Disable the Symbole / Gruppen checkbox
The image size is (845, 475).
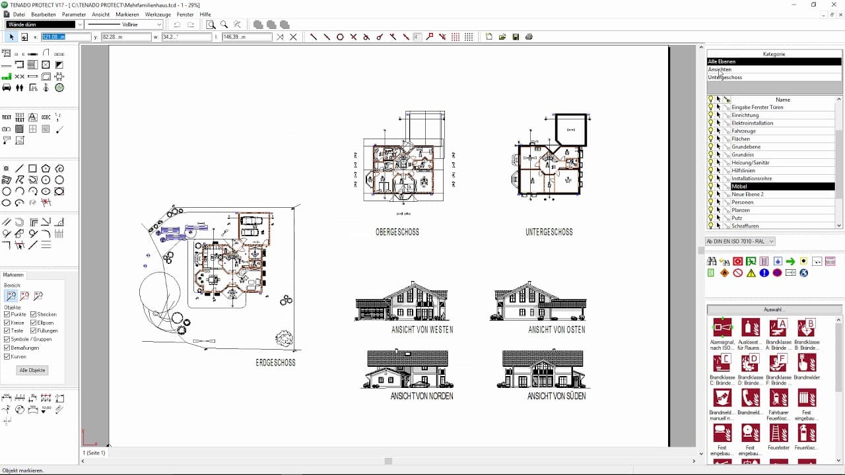(7, 339)
